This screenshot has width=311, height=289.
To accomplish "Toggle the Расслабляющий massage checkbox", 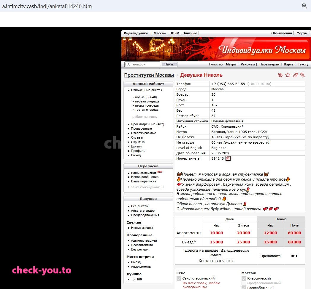I will (244, 288).
